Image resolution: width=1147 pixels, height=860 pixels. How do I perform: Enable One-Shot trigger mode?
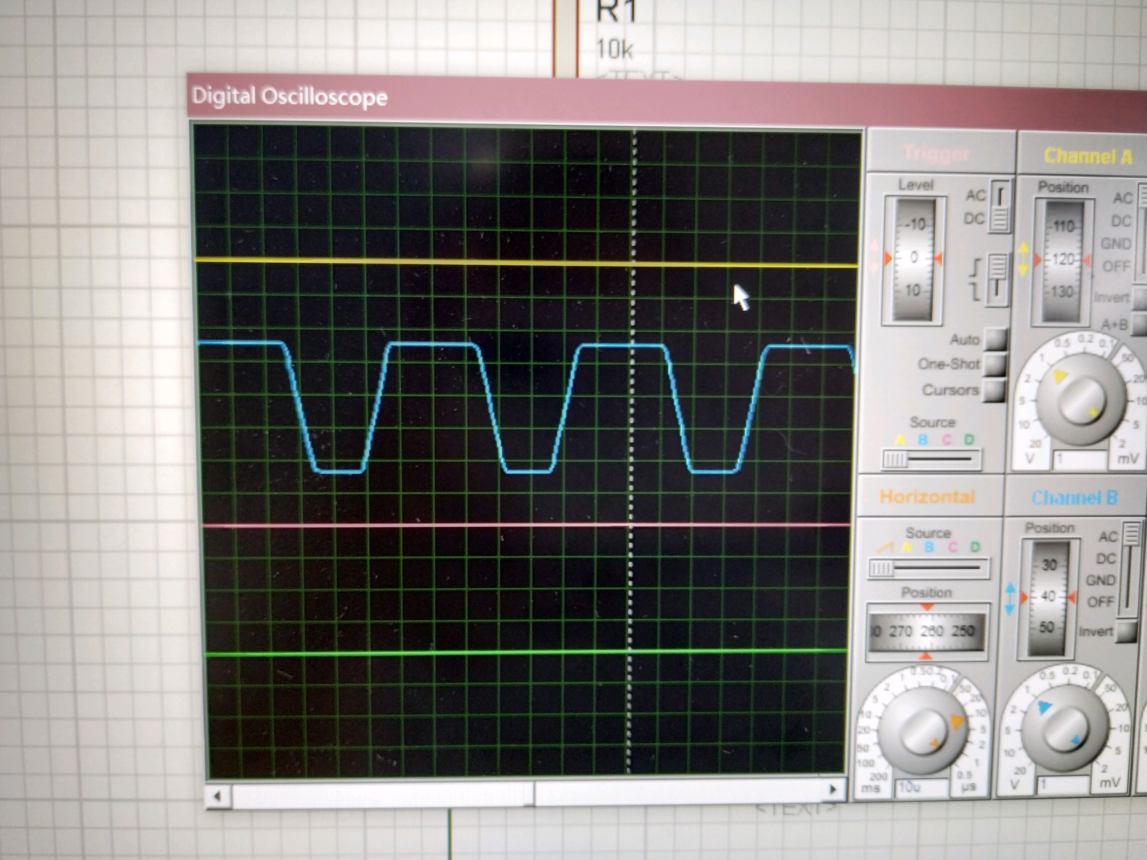pos(995,364)
